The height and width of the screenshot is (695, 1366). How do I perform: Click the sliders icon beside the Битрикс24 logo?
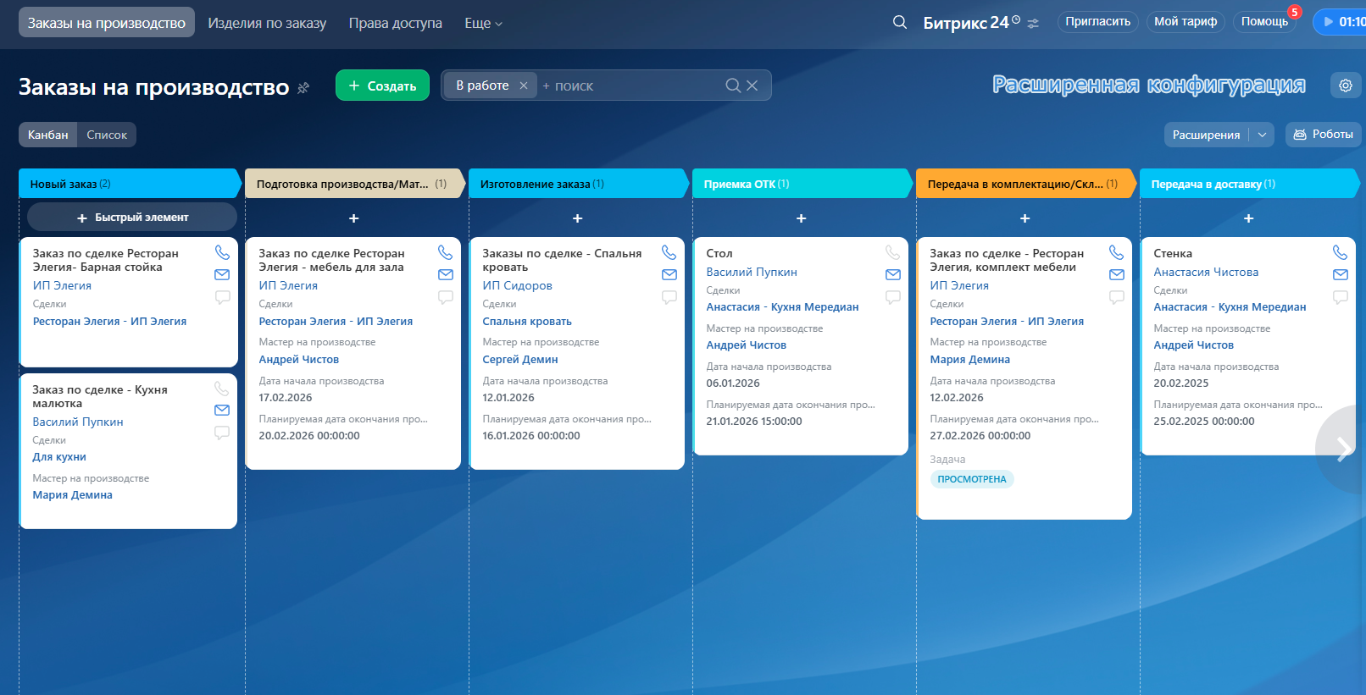click(x=1033, y=24)
